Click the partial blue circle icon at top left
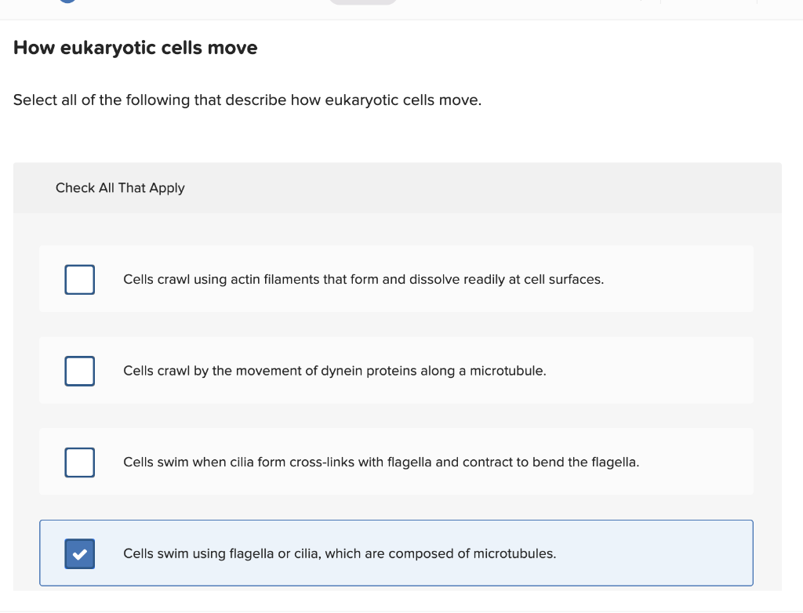The height and width of the screenshot is (613, 803). click(67, 2)
